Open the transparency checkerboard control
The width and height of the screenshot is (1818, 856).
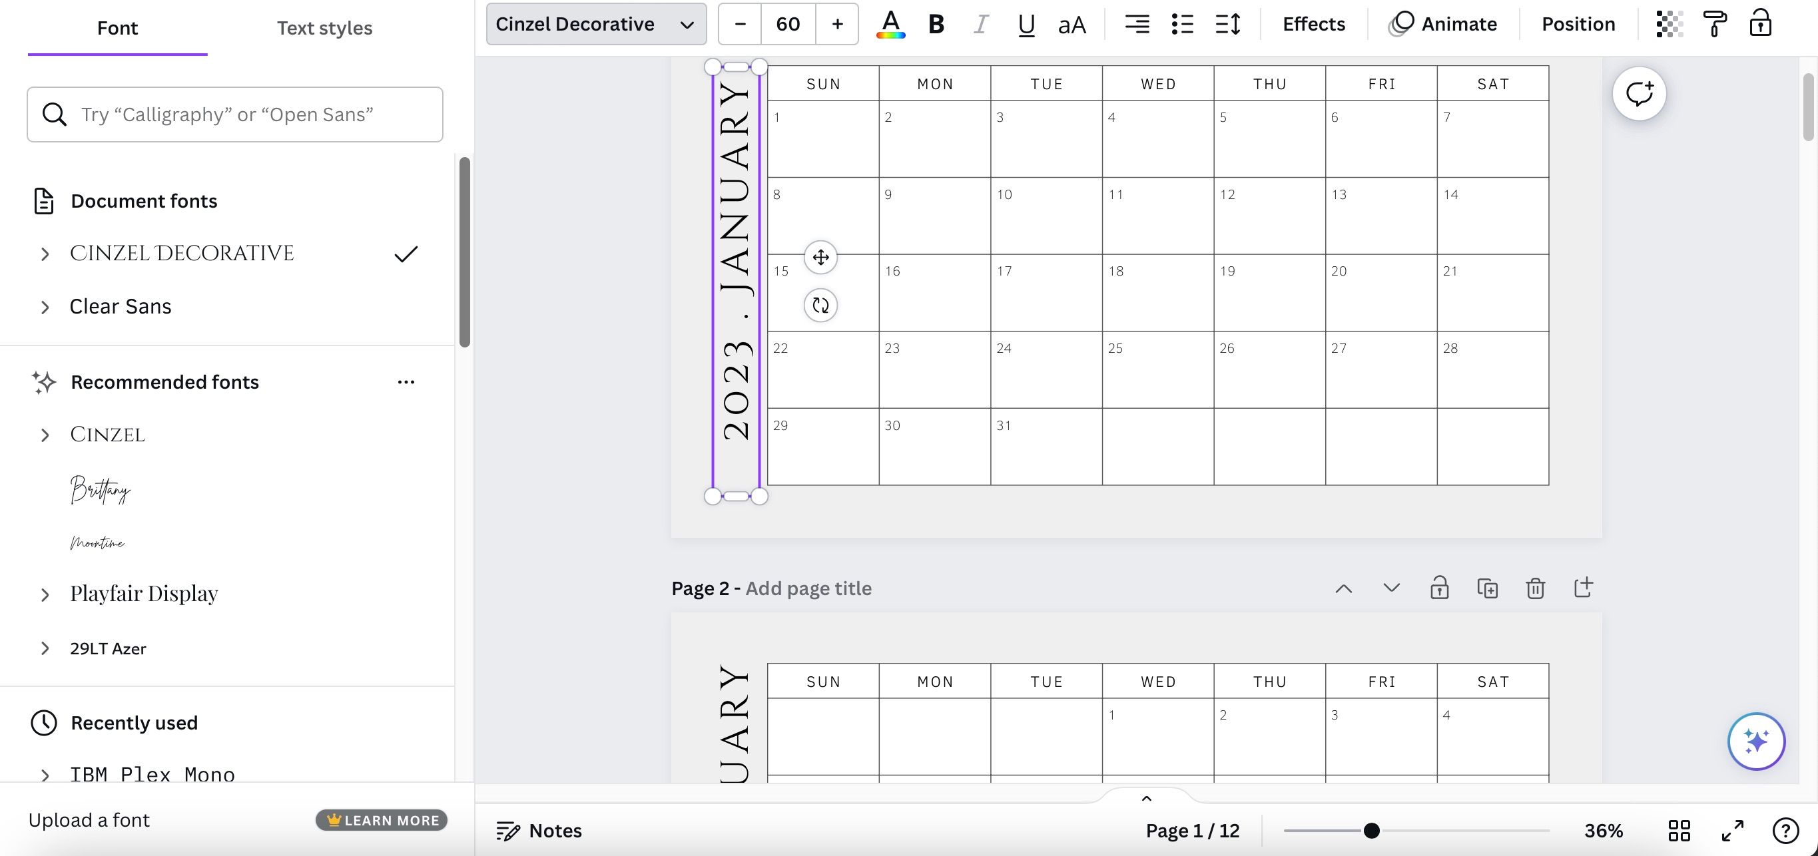pyautogui.click(x=1669, y=25)
